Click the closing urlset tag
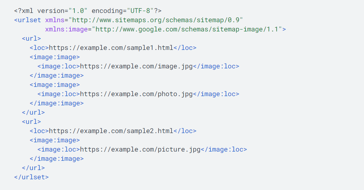 [x=31, y=177]
